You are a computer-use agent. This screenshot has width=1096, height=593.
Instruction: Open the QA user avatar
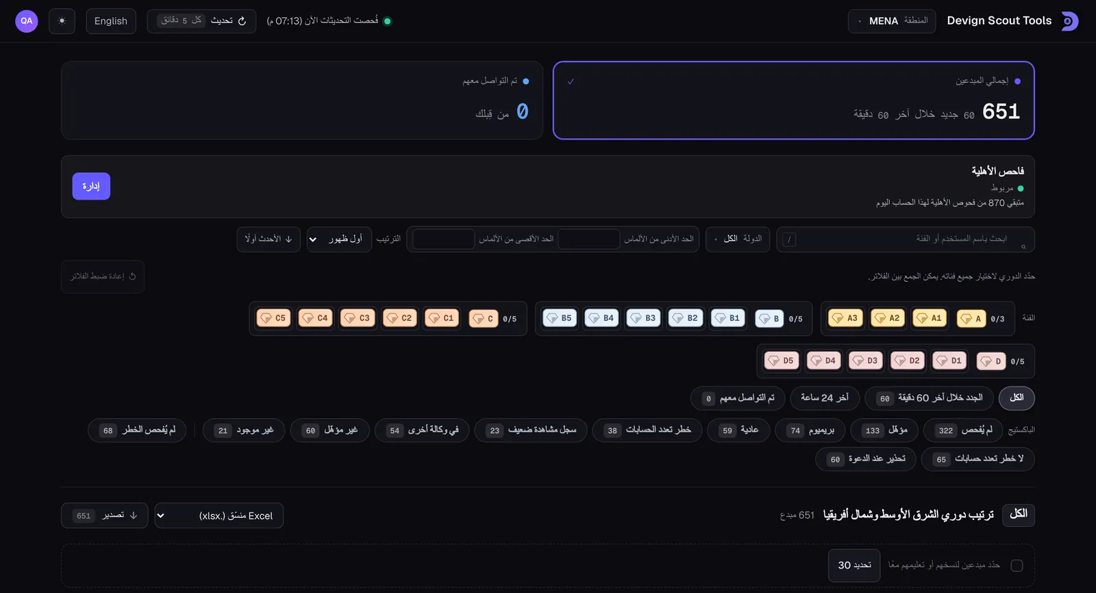[27, 21]
